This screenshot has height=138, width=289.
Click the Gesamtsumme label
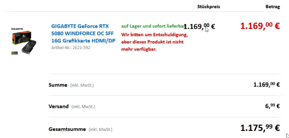click(x=67, y=129)
